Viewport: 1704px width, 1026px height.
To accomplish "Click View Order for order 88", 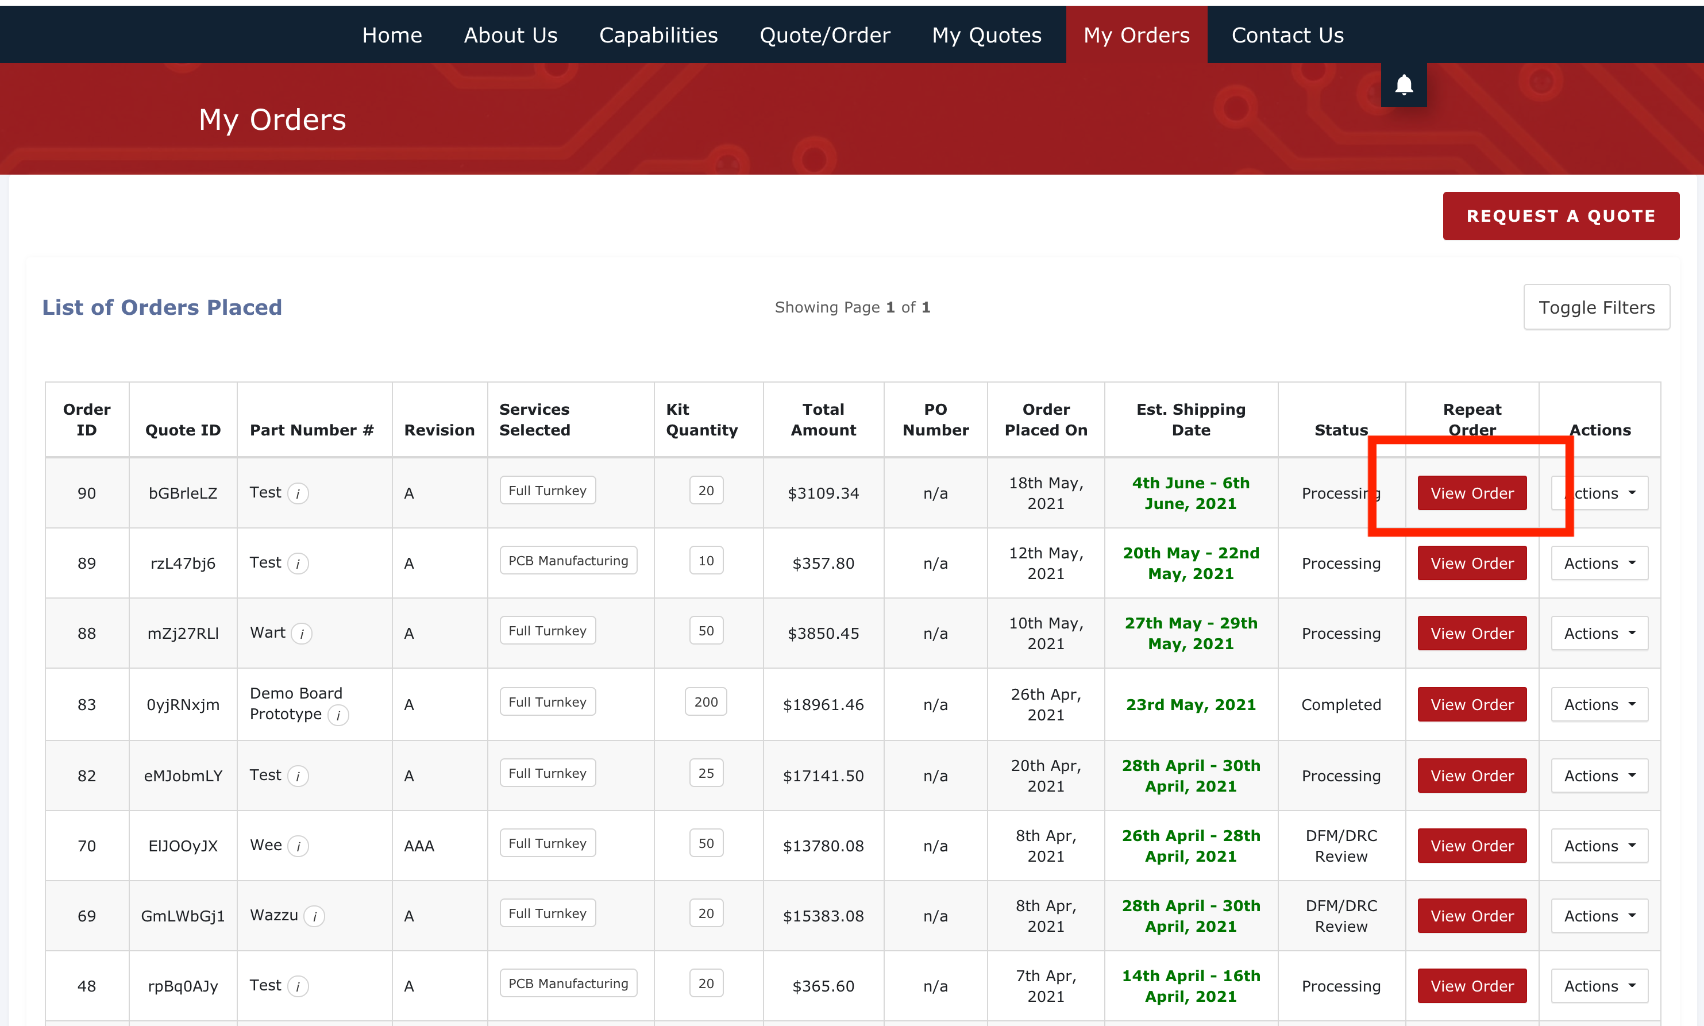I will 1472,632.
